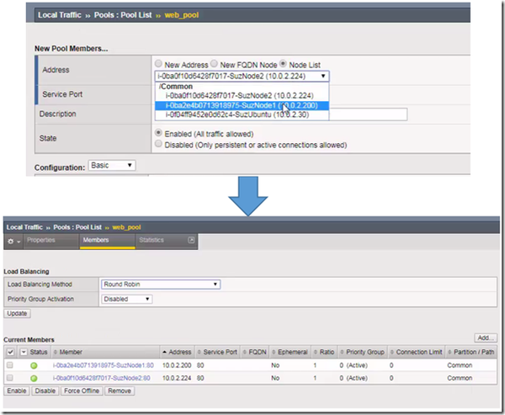Expand the Priority Group Activation dropdown
This screenshot has height=415, width=505.
pyautogui.click(x=127, y=298)
